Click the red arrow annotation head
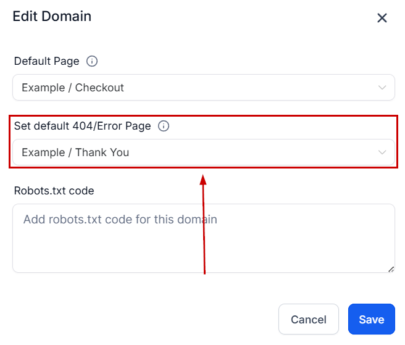This screenshot has width=405, height=345. pyautogui.click(x=202, y=180)
